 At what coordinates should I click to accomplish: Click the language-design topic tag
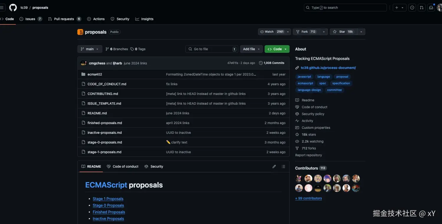(309, 90)
